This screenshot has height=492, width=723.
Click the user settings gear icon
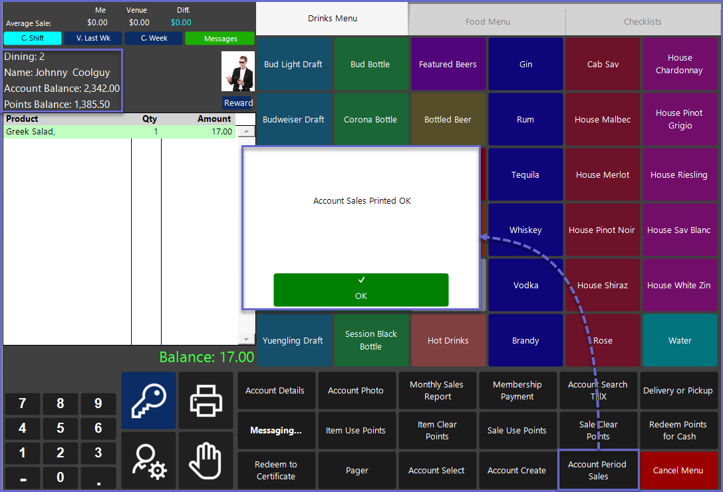coord(148,460)
